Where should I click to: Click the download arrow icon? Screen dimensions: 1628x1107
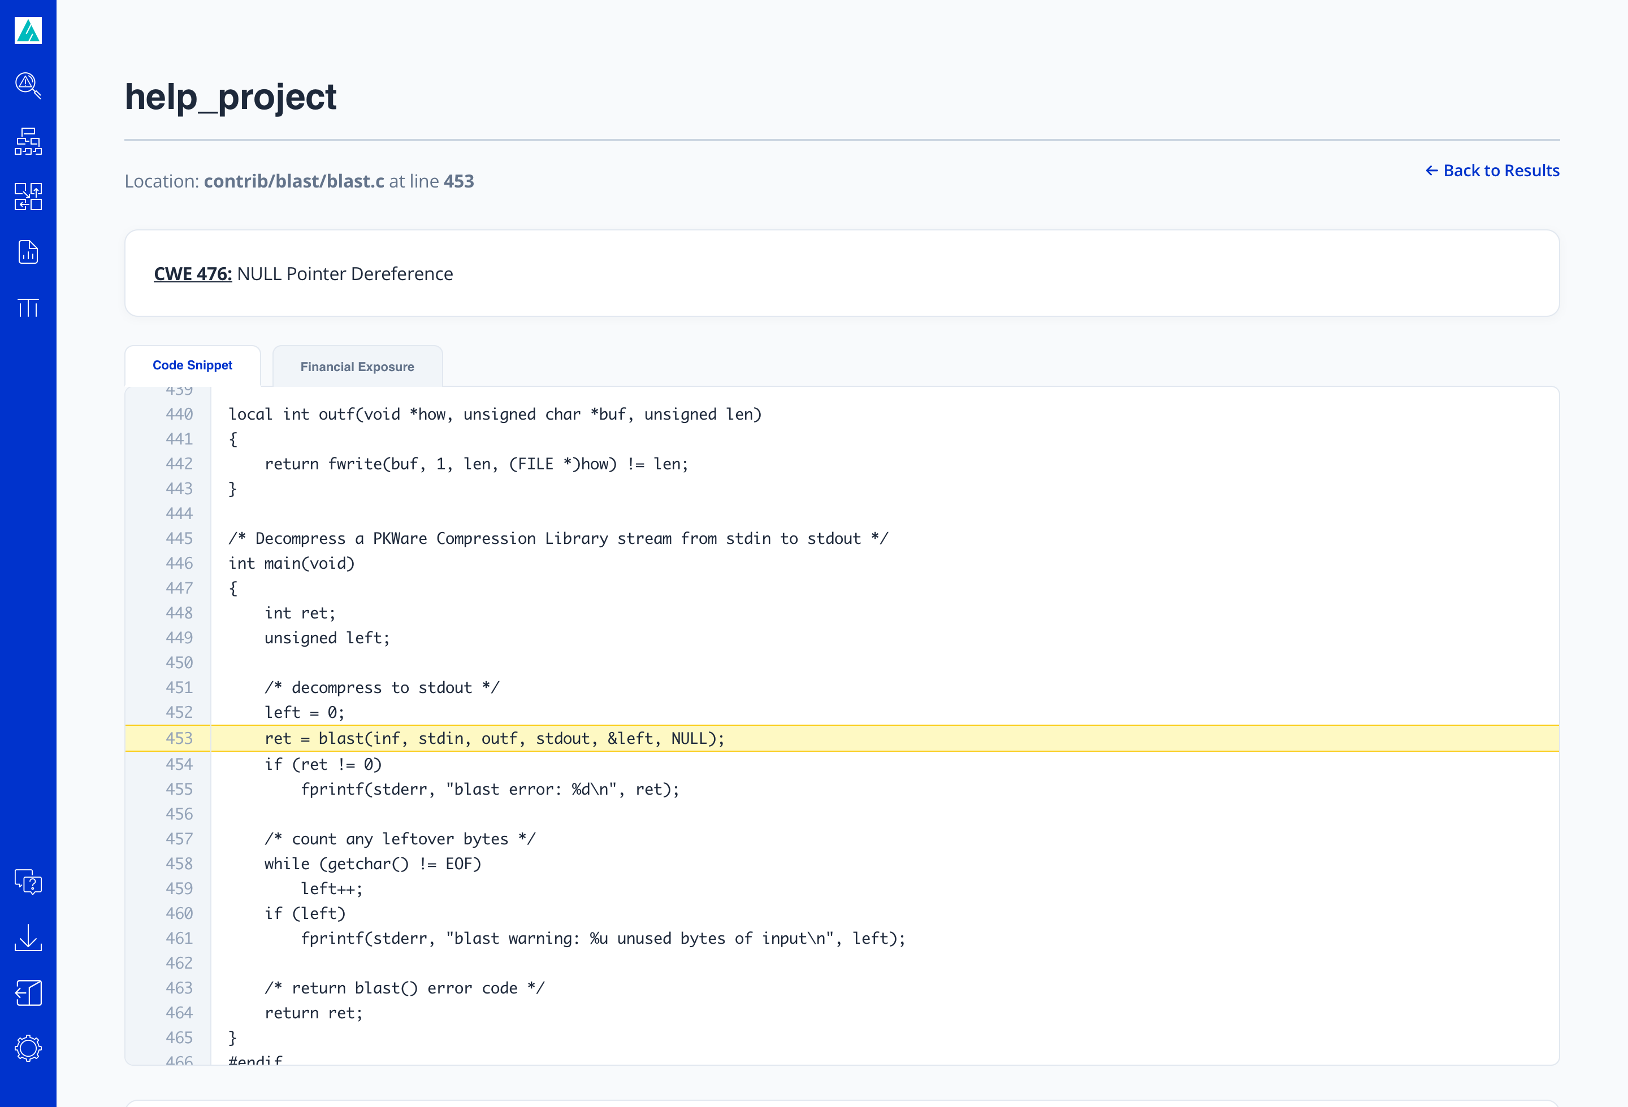coord(28,938)
